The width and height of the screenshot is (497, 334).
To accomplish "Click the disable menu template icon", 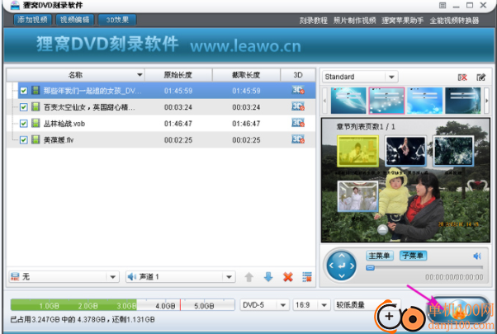I will [462, 78].
